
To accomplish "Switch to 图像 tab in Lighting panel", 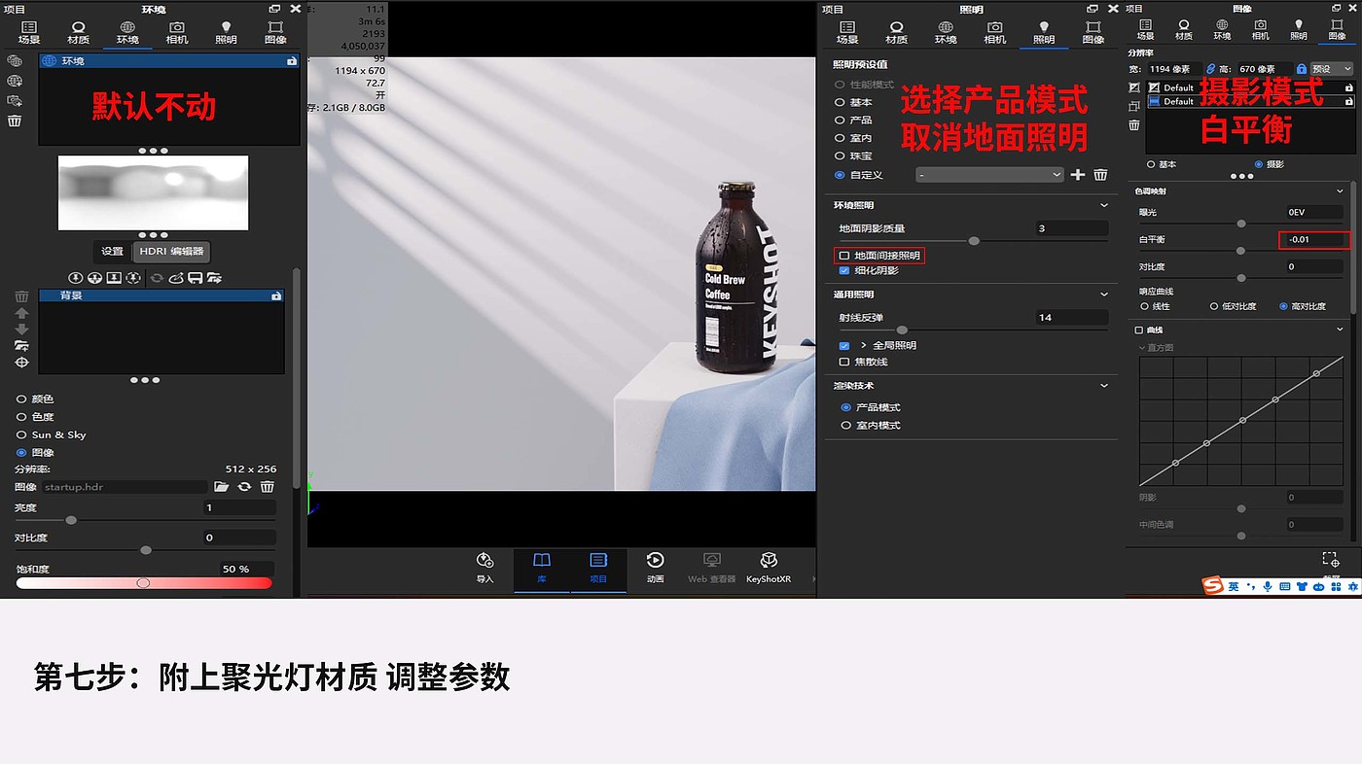I will pos(1093,32).
